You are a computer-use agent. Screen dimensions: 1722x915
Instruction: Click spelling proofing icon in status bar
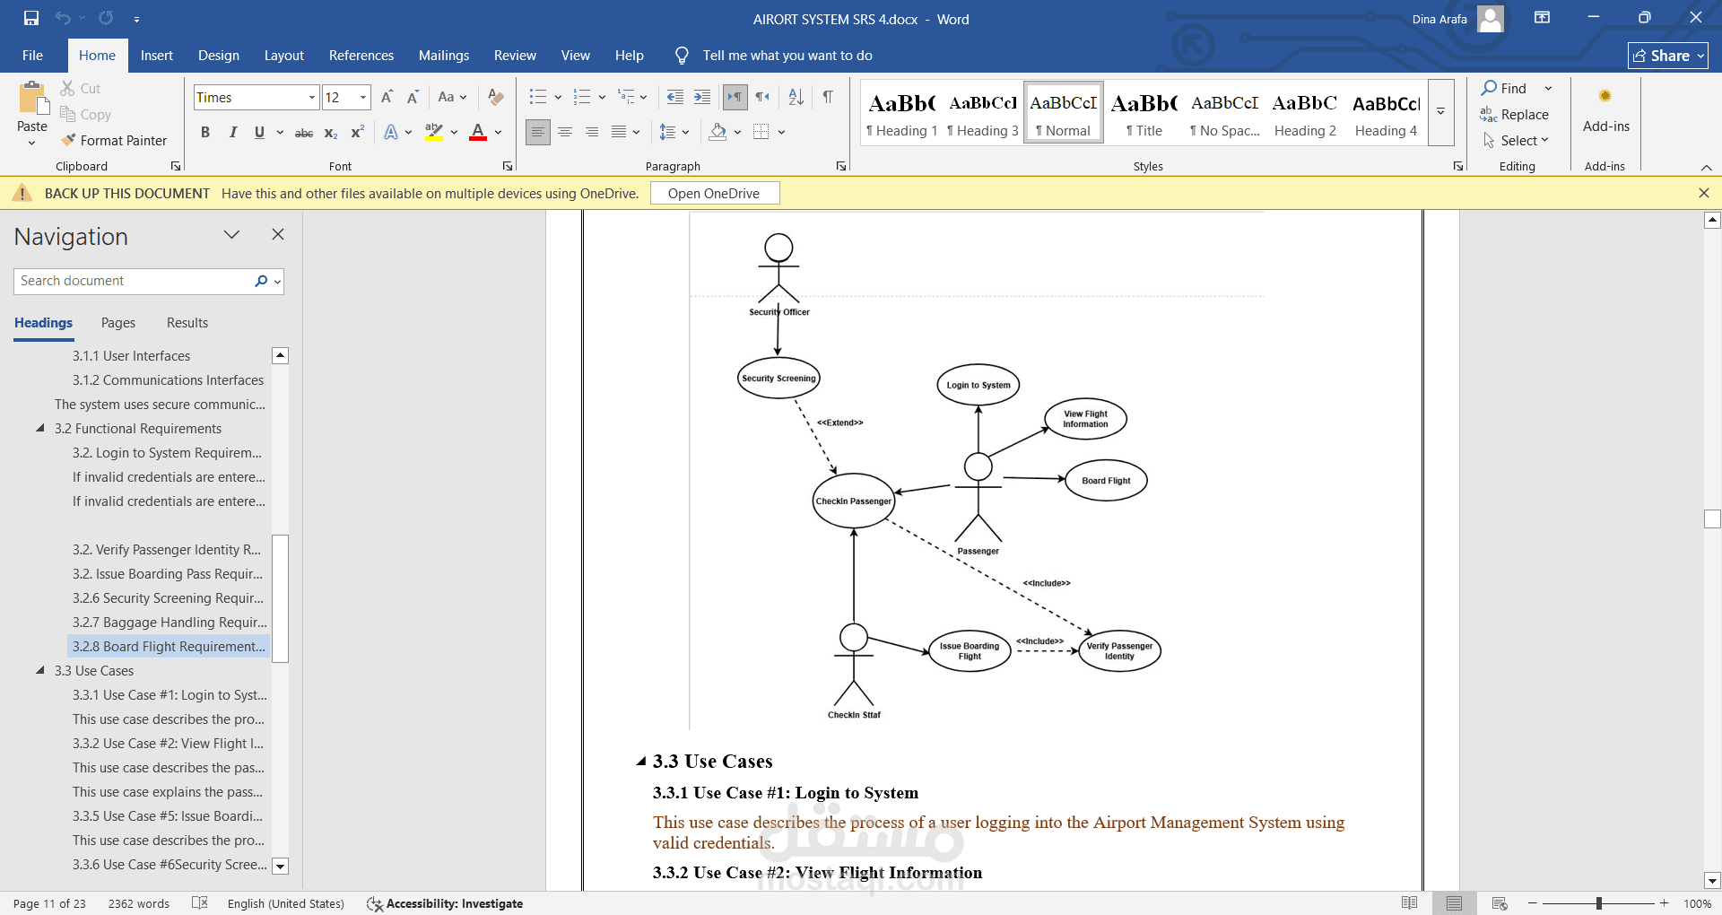click(x=200, y=903)
